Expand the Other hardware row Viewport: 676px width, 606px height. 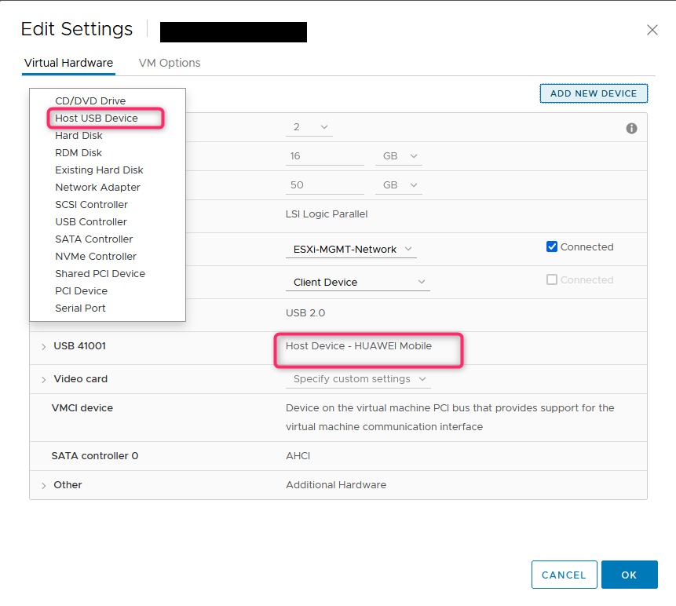point(44,485)
